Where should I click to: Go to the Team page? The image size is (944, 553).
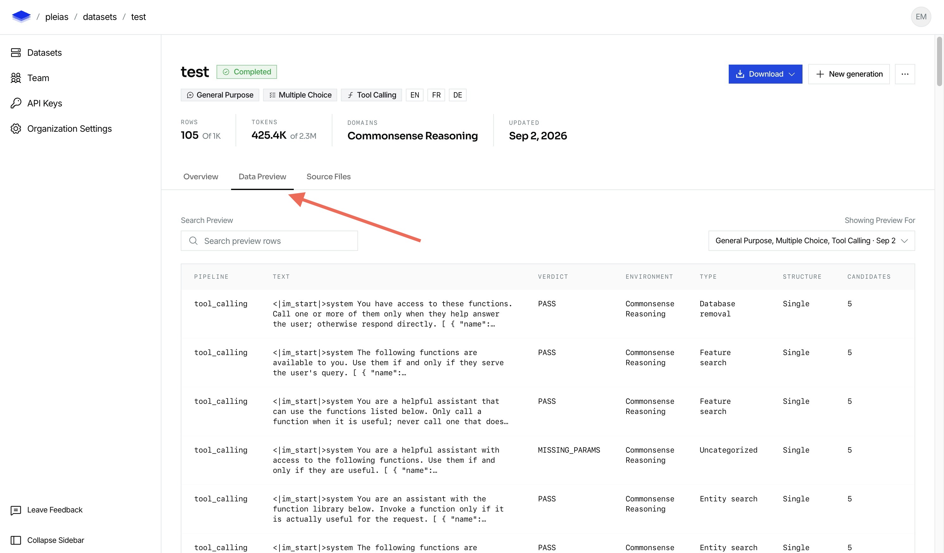click(30, 78)
